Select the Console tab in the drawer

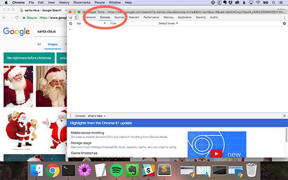(x=80, y=116)
